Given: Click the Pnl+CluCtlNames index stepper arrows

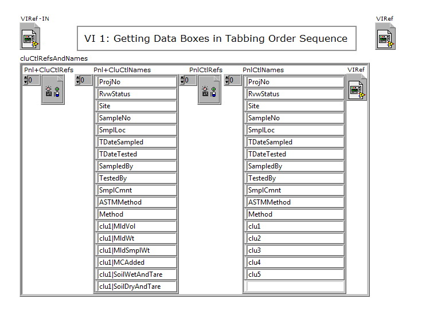Looking at the screenshot, I should pos(78,80).
